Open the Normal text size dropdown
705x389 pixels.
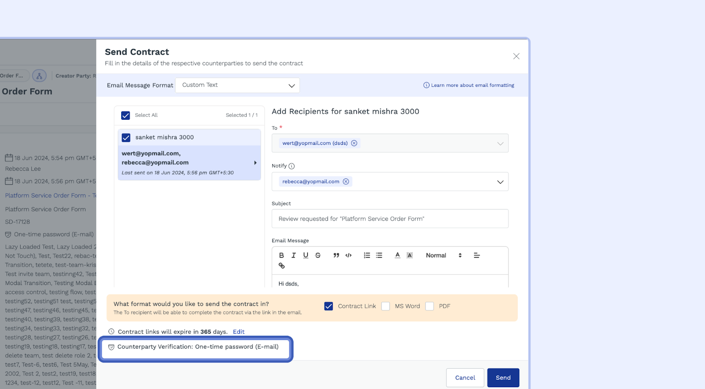[443, 256]
